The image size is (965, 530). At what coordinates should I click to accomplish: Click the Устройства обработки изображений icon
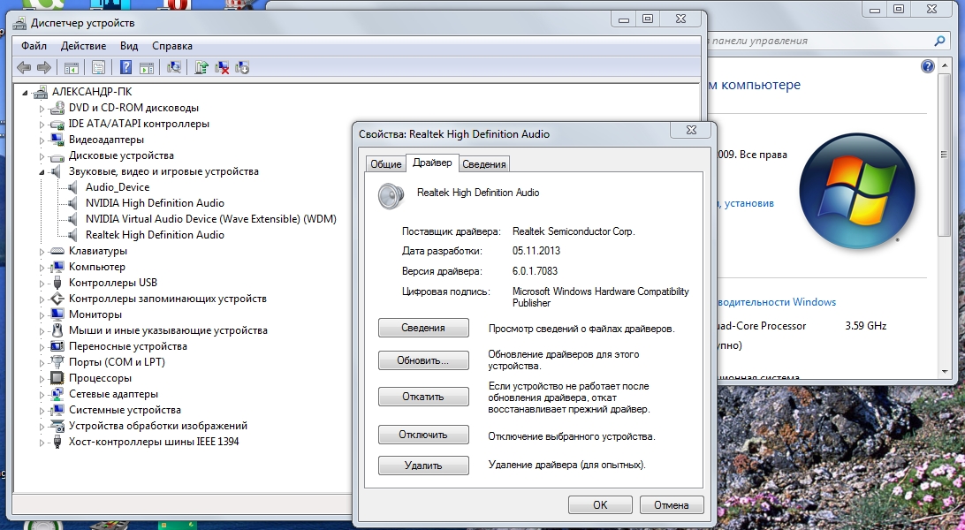pos(57,426)
